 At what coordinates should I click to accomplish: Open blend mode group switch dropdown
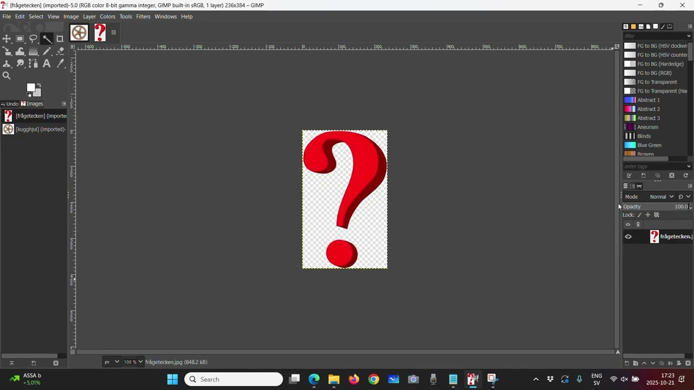pos(684,197)
